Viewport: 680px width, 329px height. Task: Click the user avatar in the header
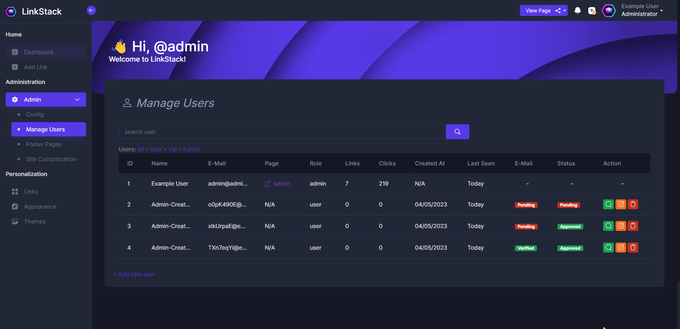(x=609, y=11)
